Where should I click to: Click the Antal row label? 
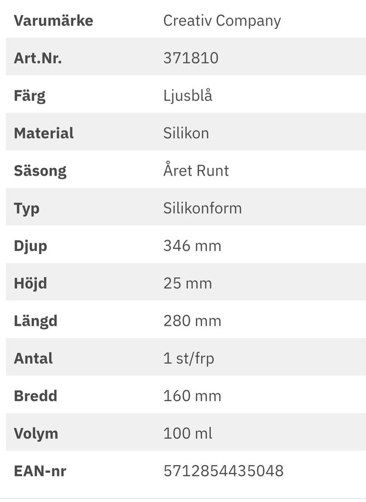pyautogui.click(x=33, y=359)
